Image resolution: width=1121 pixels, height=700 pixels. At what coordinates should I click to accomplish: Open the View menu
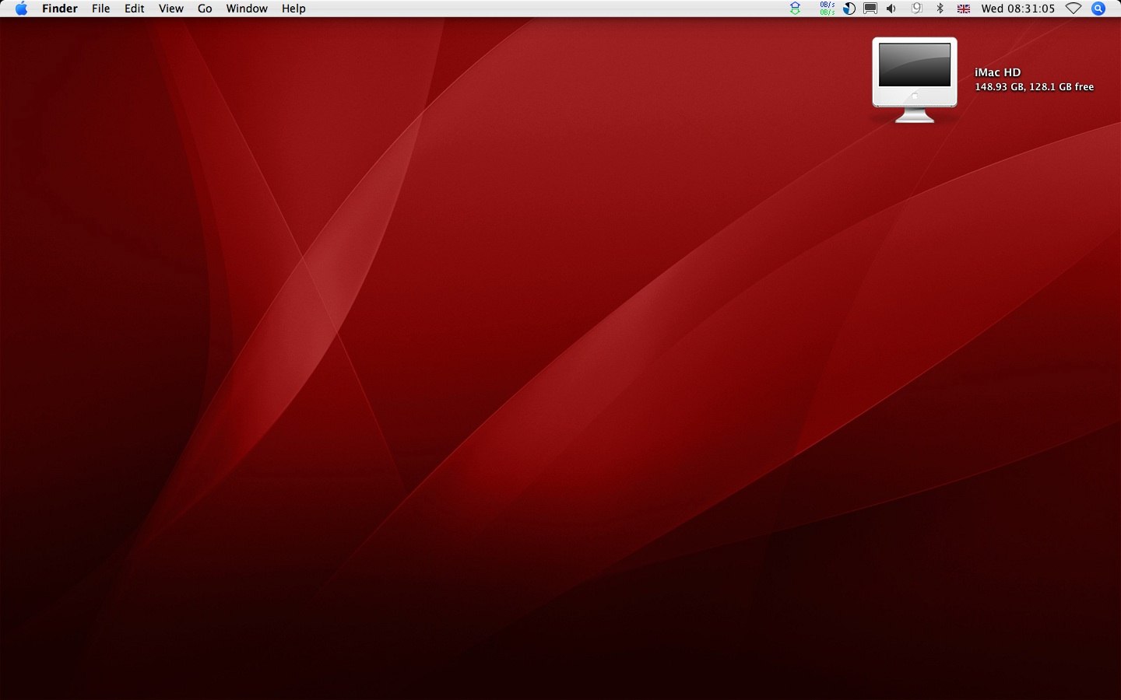pos(171,9)
